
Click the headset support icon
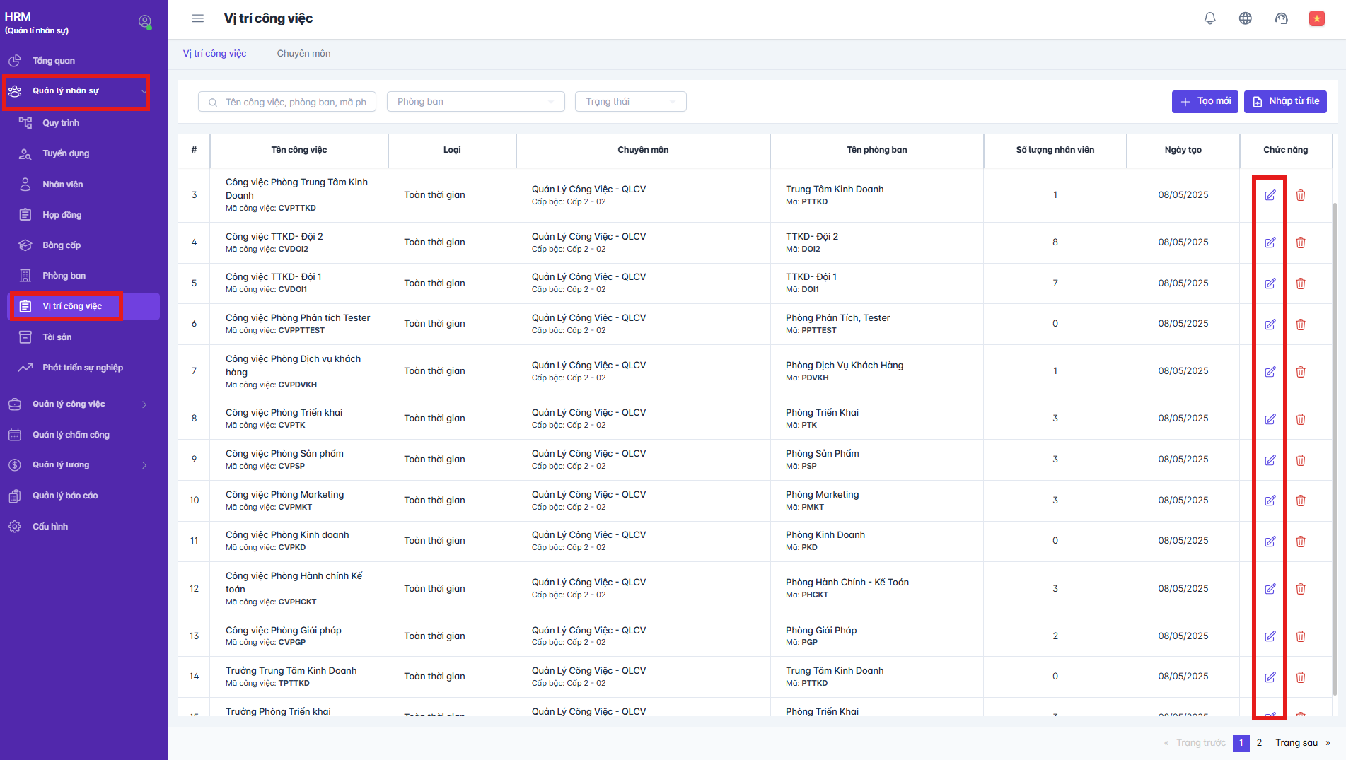click(1281, 18)
